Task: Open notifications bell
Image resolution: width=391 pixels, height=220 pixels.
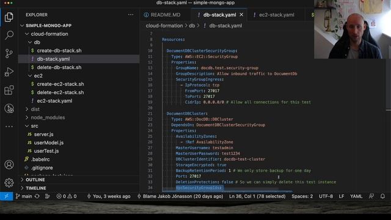Action: pyautogui.click(x=382, y=196)
